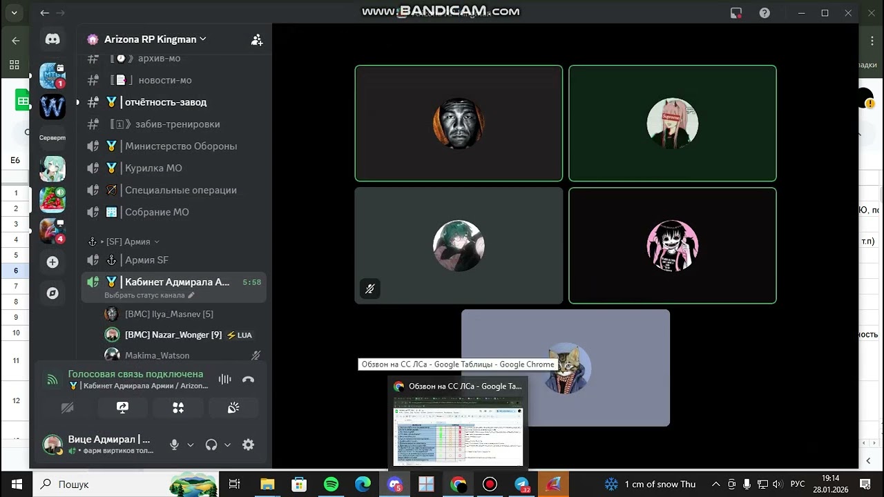Start an activity button

tap(178, 408)
